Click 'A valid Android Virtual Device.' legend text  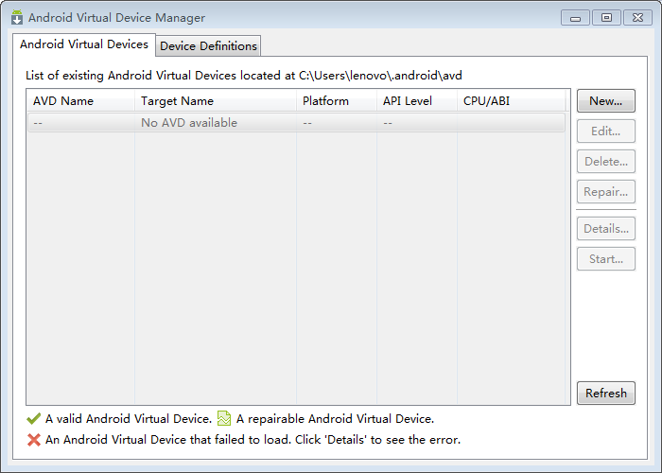click(x=129, y=418)
